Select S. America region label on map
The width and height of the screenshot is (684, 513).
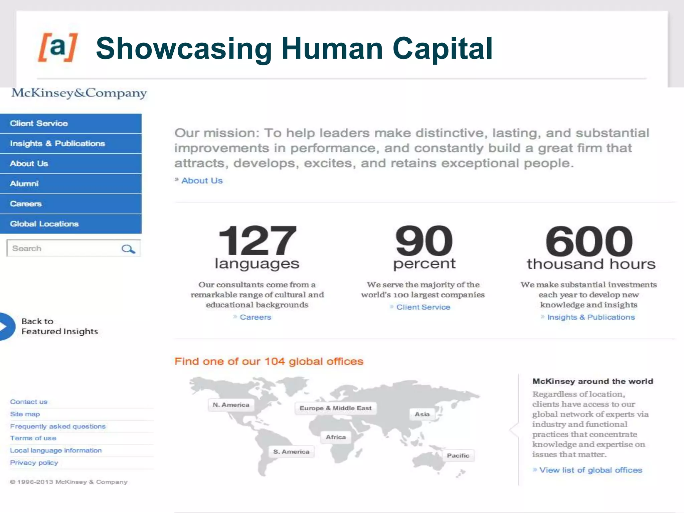coord(291,452)
